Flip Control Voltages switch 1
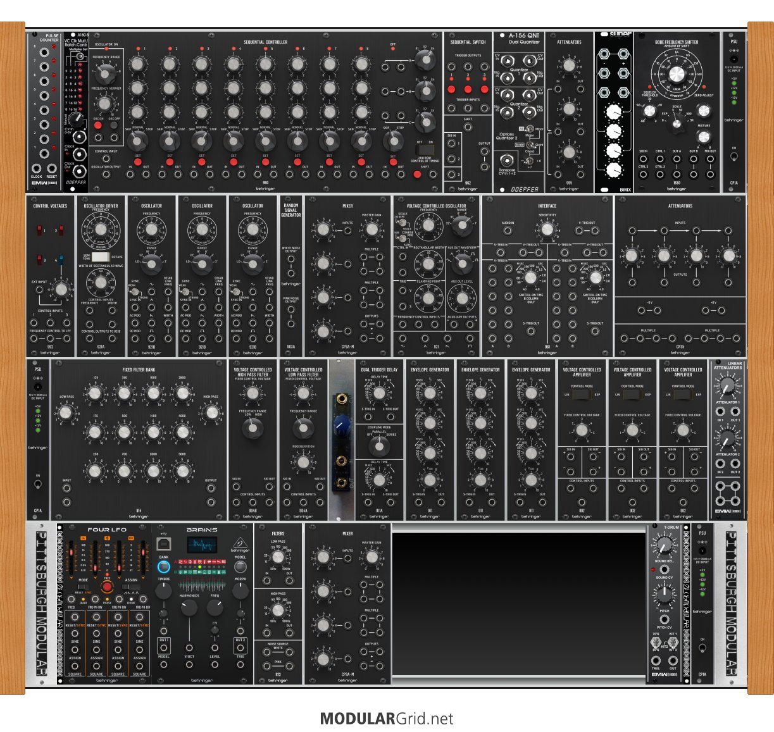This screenshot has height=732, width=774. pyautogui.click(x=39, y=231)
